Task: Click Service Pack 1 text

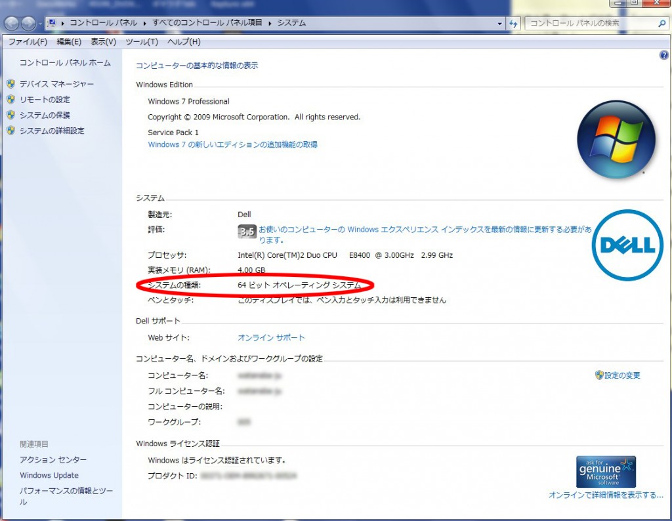Action: pos(173,133)
